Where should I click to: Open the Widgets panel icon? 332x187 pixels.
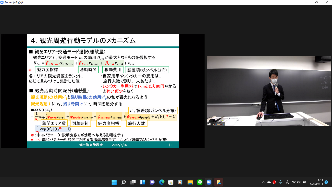(142, 182)
